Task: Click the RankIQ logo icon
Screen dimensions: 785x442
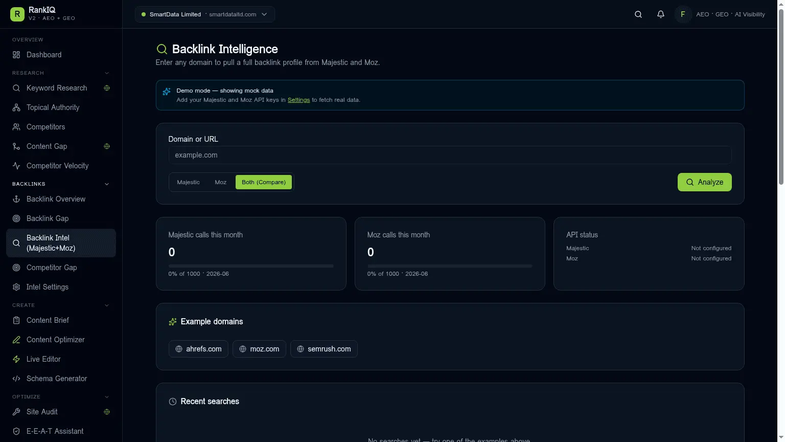Action: tap(17, 14)
